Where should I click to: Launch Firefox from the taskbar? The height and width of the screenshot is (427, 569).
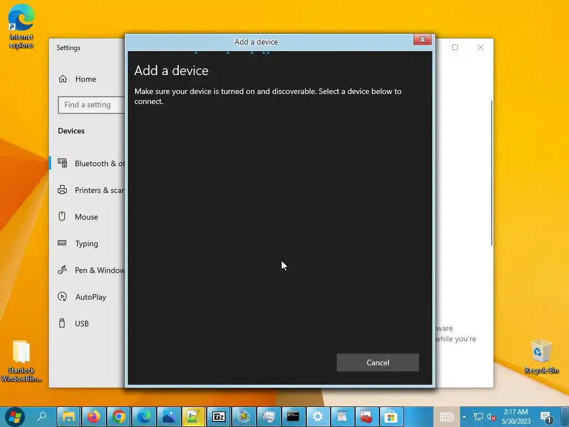94,416
